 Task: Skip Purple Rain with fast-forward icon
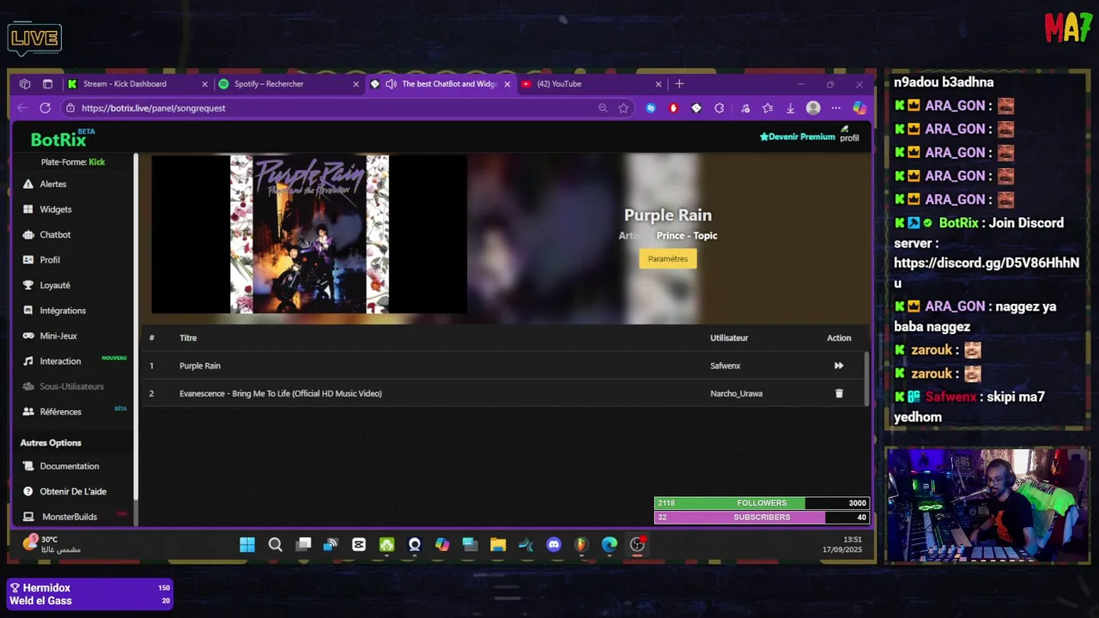[839, 366]
